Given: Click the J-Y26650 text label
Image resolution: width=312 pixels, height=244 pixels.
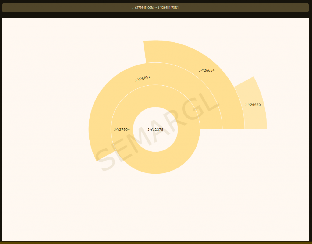Looking at the screenshot, I should [253, 105].
